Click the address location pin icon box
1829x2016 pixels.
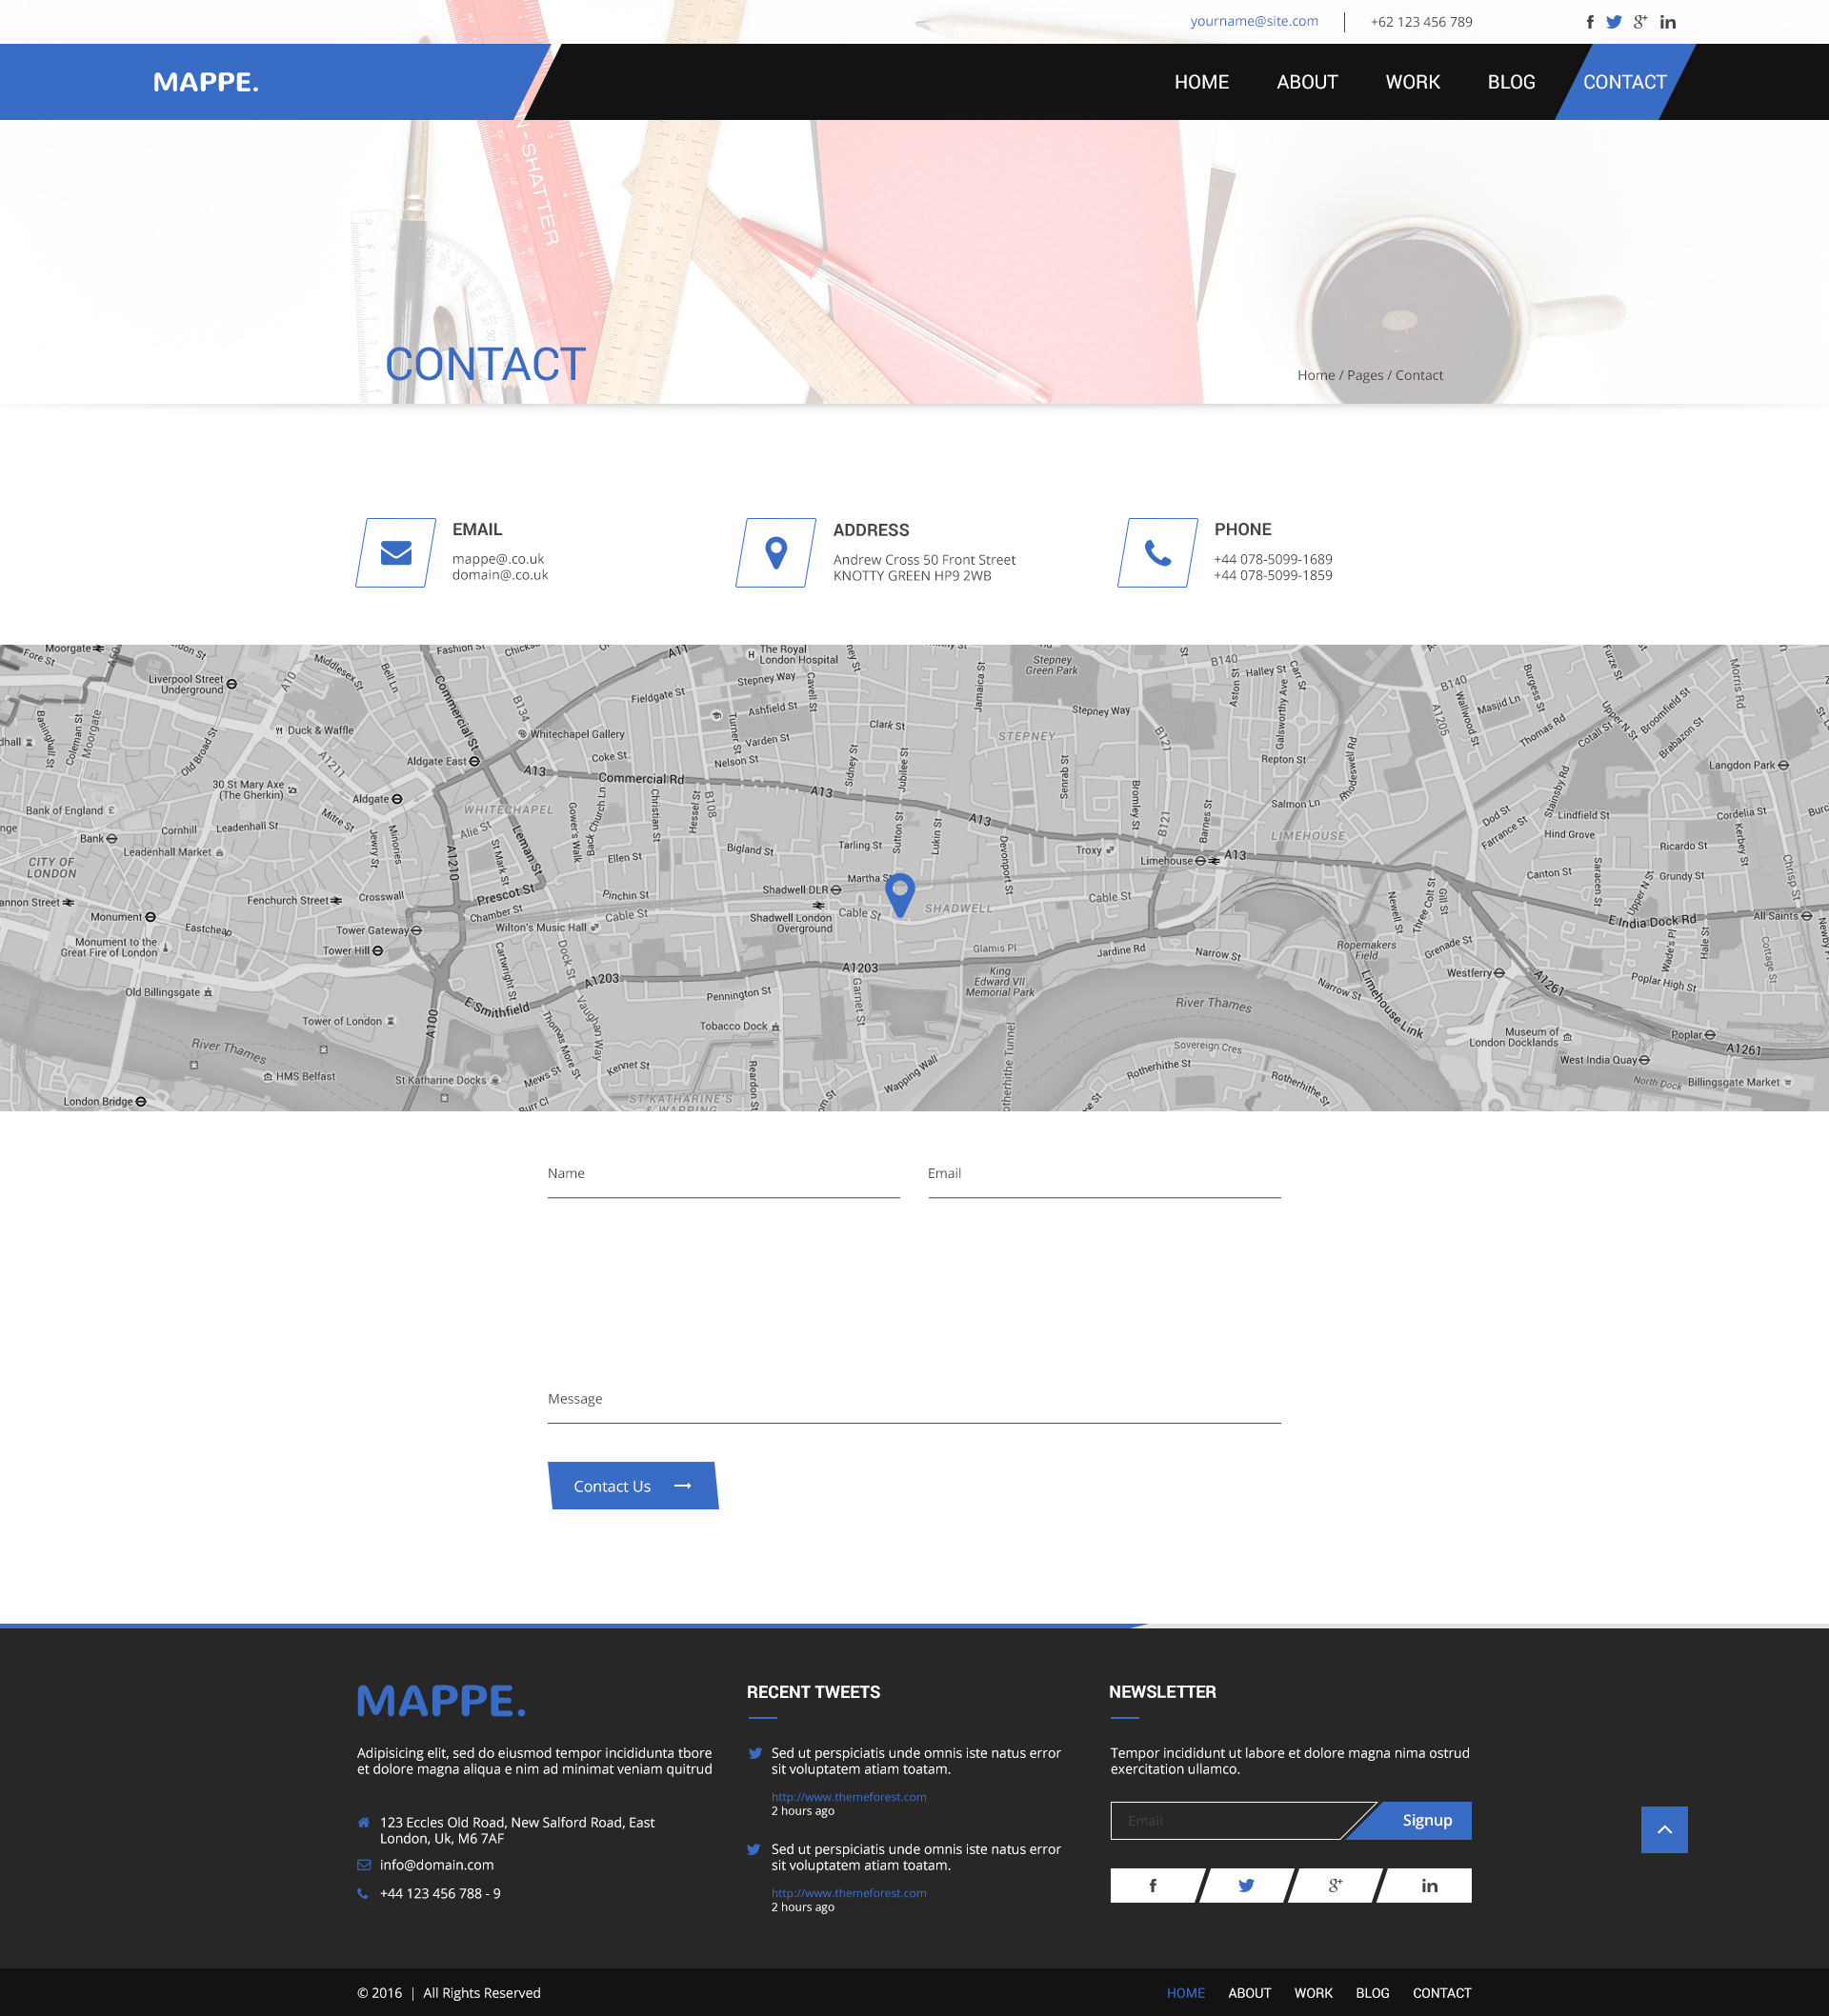point(776,552)
